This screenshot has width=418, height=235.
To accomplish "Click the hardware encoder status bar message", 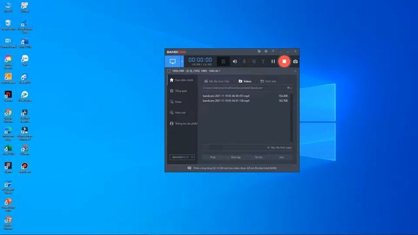I will [x=235, y=168].
